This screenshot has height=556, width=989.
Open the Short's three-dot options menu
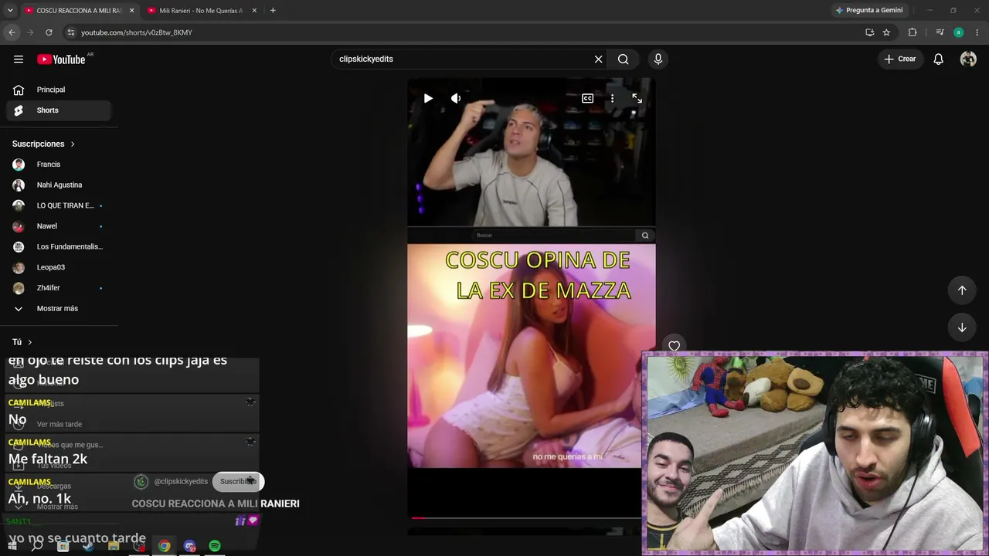612,98
